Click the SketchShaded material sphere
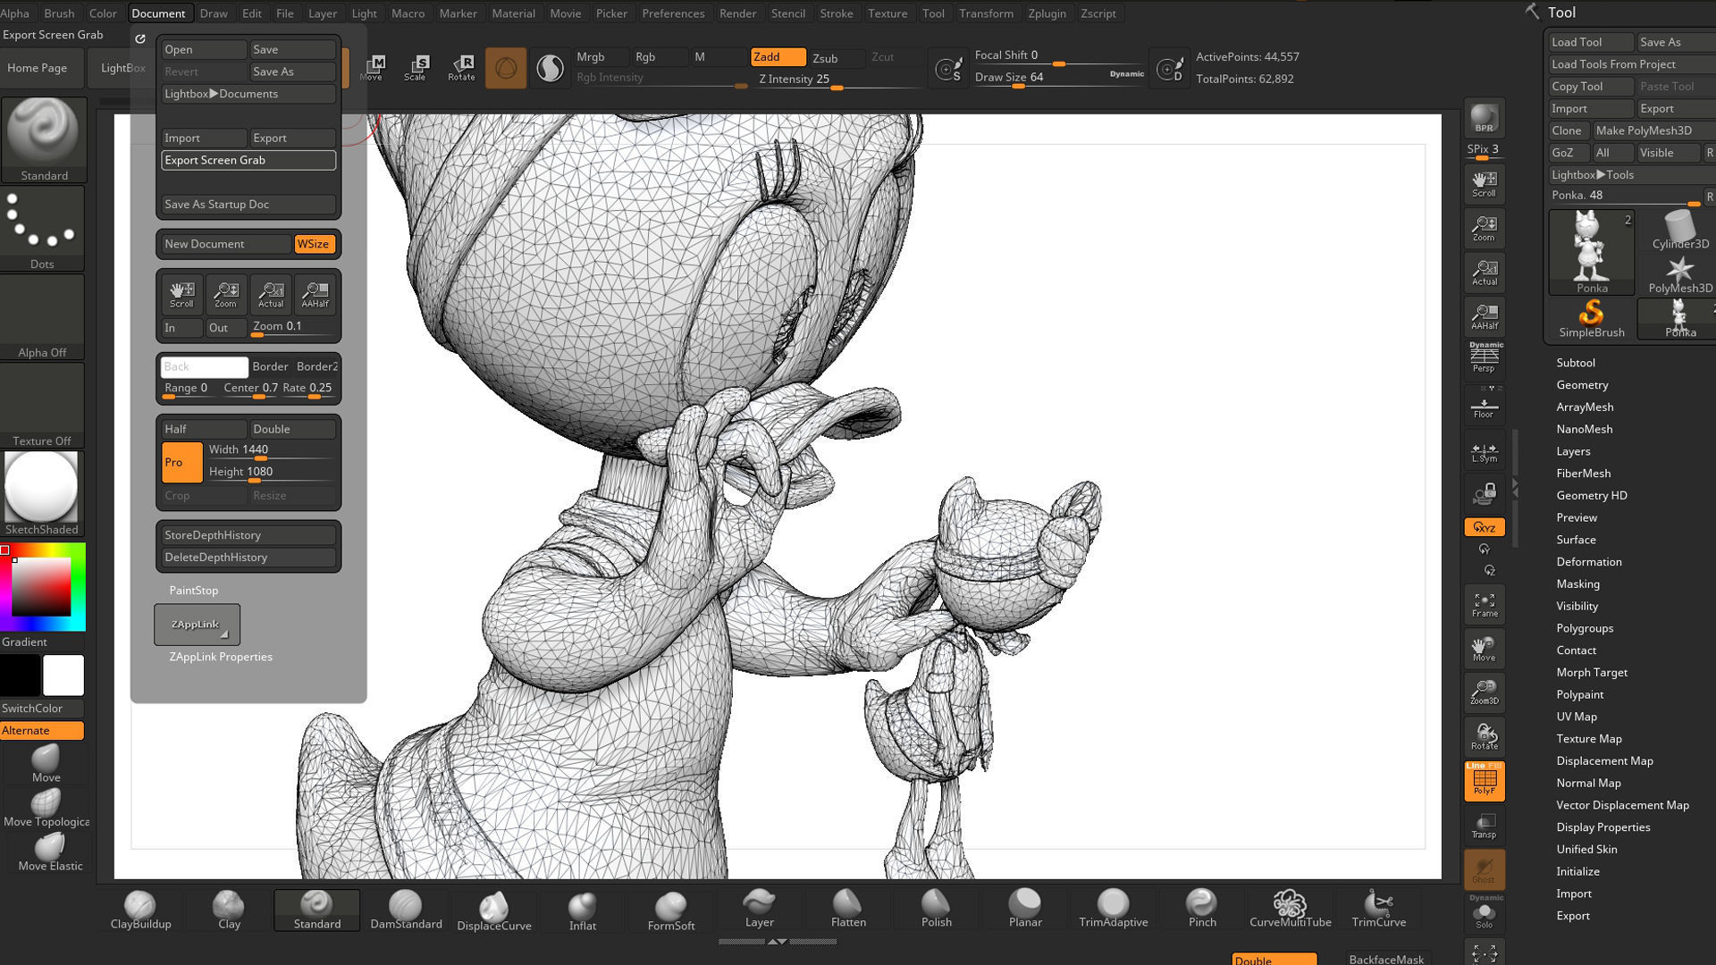1716x965 pixels. [x=42, y=493]
